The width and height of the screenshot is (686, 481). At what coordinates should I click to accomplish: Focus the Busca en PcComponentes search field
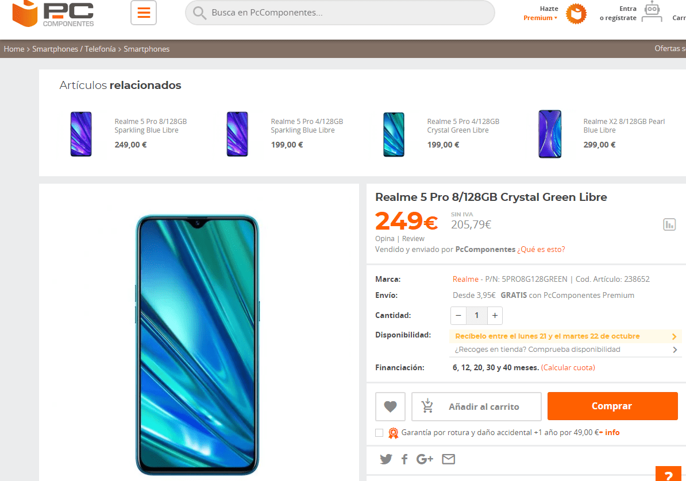[340, 13]
